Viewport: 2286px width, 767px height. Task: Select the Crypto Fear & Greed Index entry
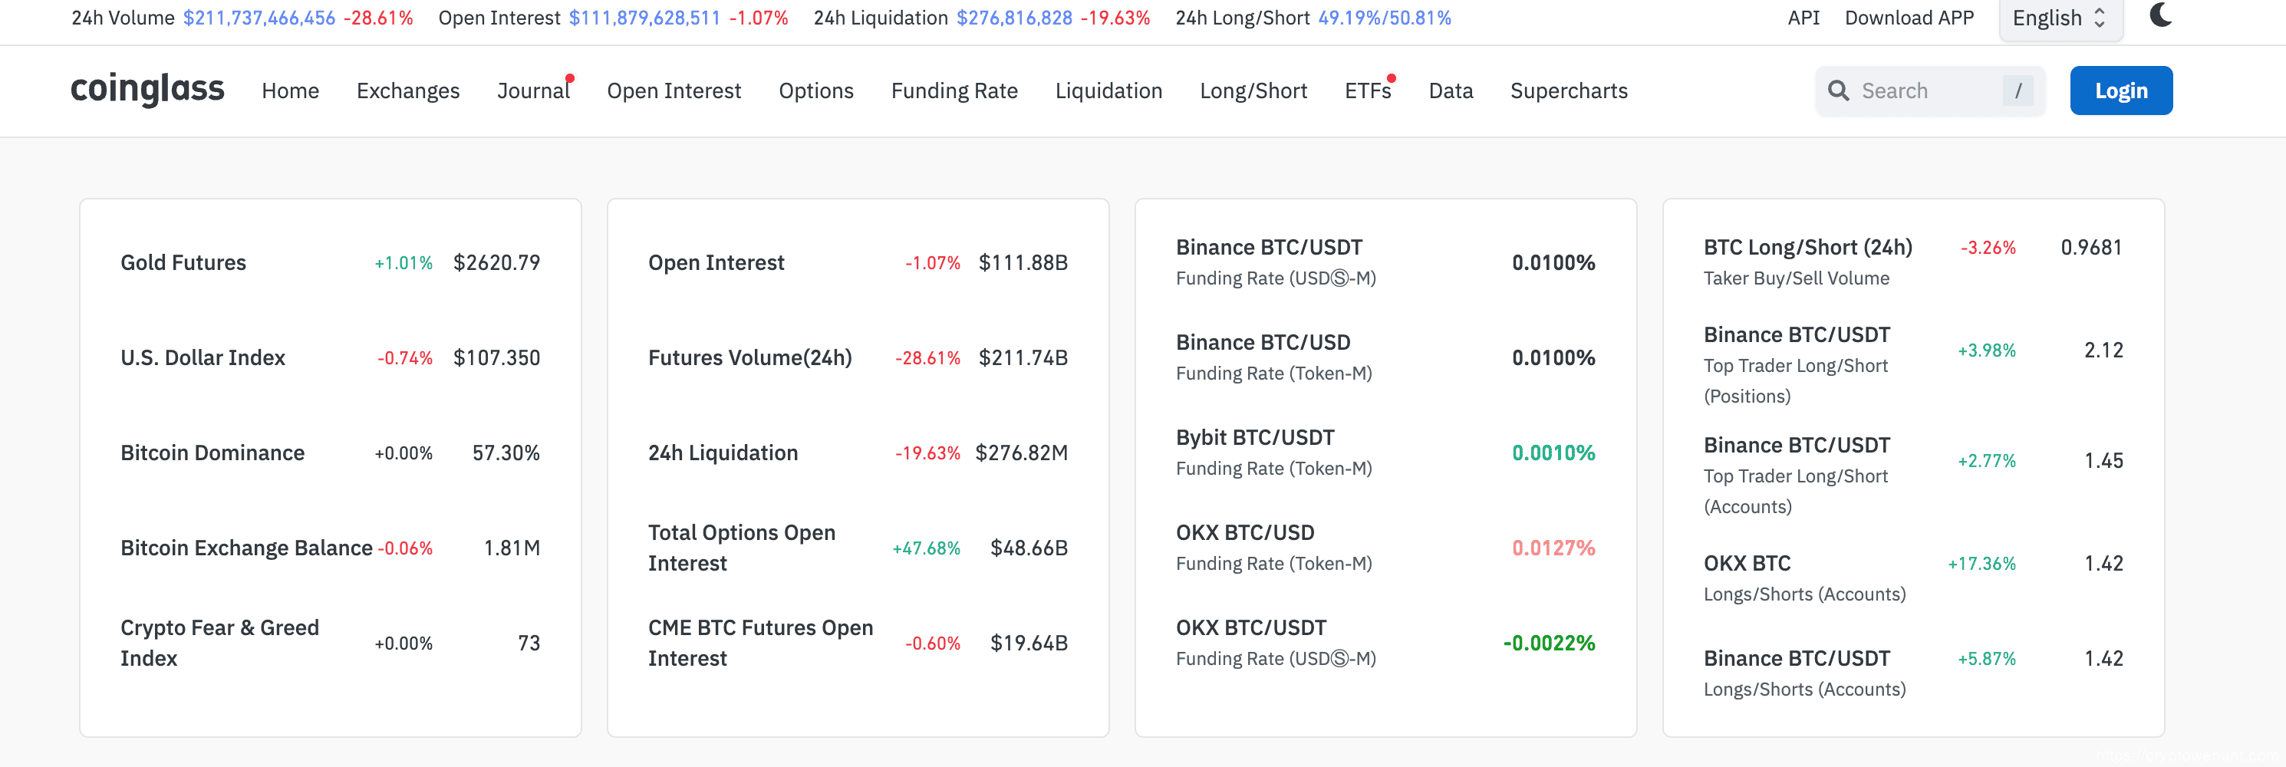coord(219,643)
